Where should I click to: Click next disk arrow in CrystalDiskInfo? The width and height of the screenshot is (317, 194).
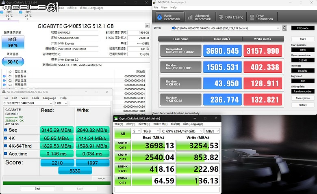148,26
